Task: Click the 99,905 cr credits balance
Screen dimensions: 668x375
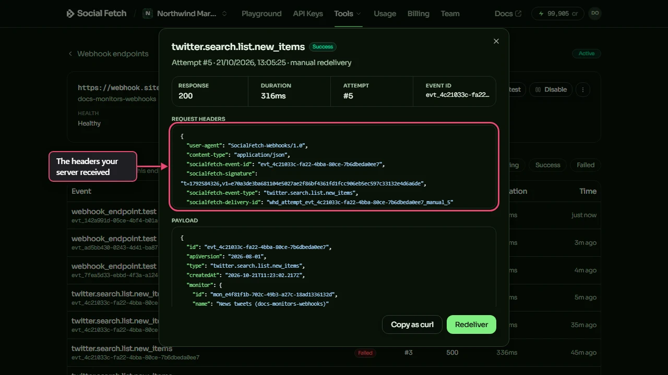Action: [x=558, y=14]
